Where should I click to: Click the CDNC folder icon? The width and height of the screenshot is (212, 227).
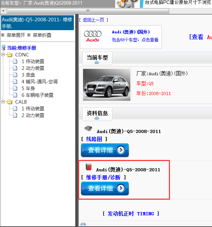(x=10, y=55)
